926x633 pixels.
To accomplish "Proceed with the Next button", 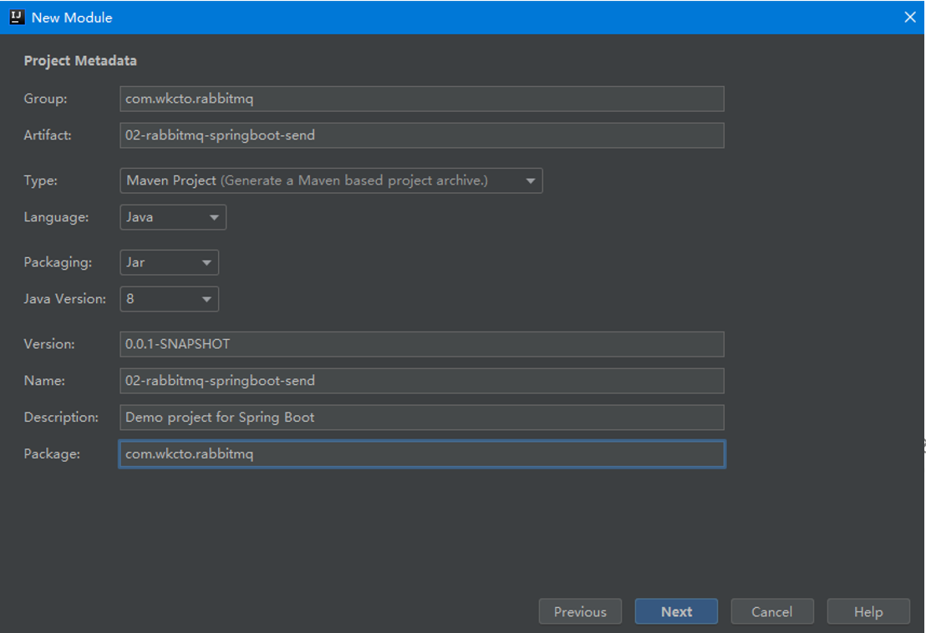I will click(x=676, y=612).
